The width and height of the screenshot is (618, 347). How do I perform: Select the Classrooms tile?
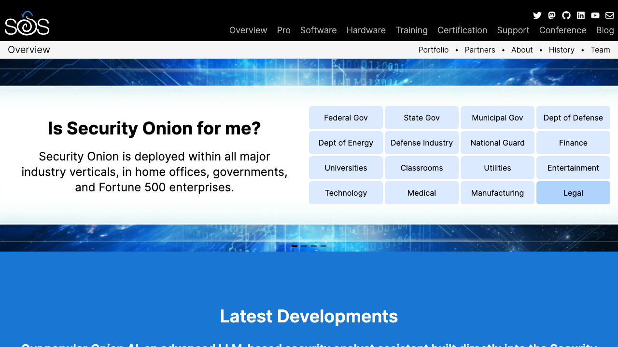pos(421,168)
